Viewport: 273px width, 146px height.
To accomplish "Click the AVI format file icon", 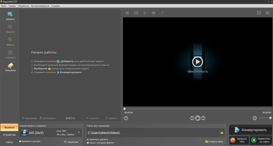I will (x=24, y=133).
